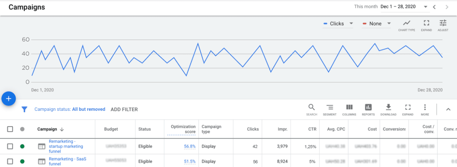This screenshot has height=167, width=457.
Task: Toggle the select-all campaigns checkbox in header
Action: 10,129
